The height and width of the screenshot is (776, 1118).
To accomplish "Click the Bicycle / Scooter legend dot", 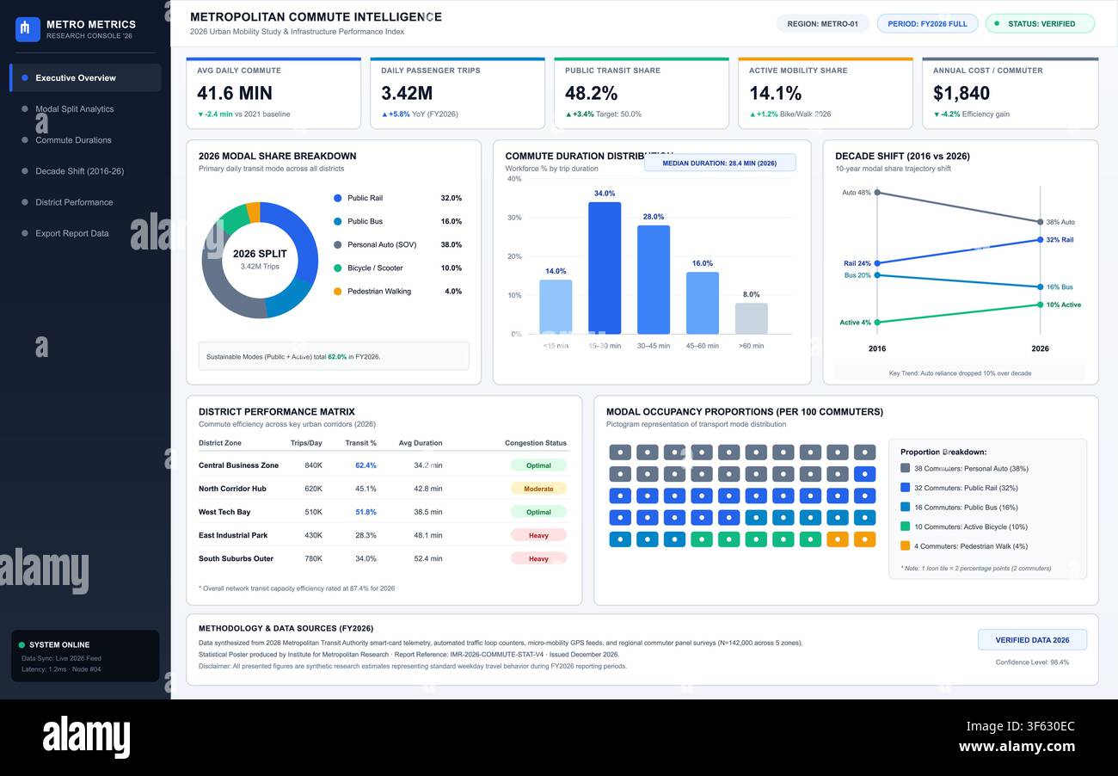I will coord(338,268).
